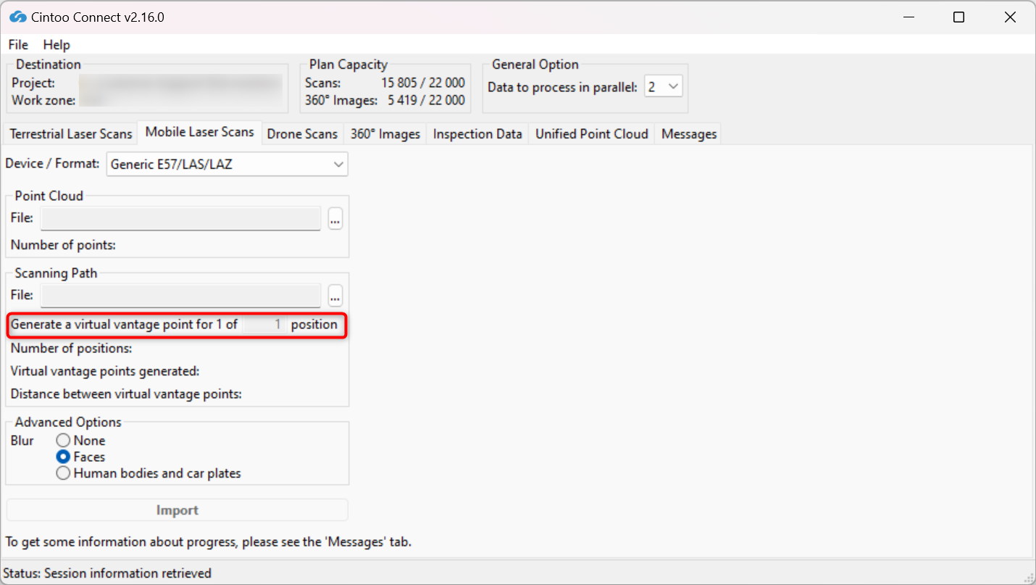Screen dimensions: 1036x585
Task: Click the 'Number of points:' label
Action: tap(63, 245)
